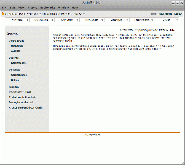Expand the Atividades plus icon
Image resolution: width=185 pixels, height=165 pixels.
[x=77, y=20]
